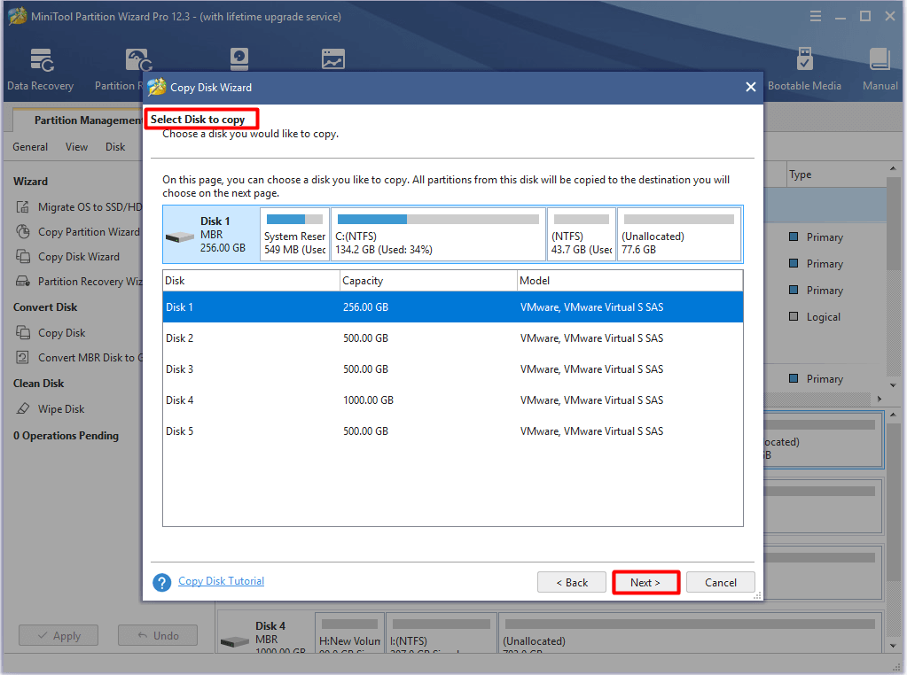Viewport: 907px width, 675px height.
Task: Click the Capacity column header
Action: [x=428, y=281]
